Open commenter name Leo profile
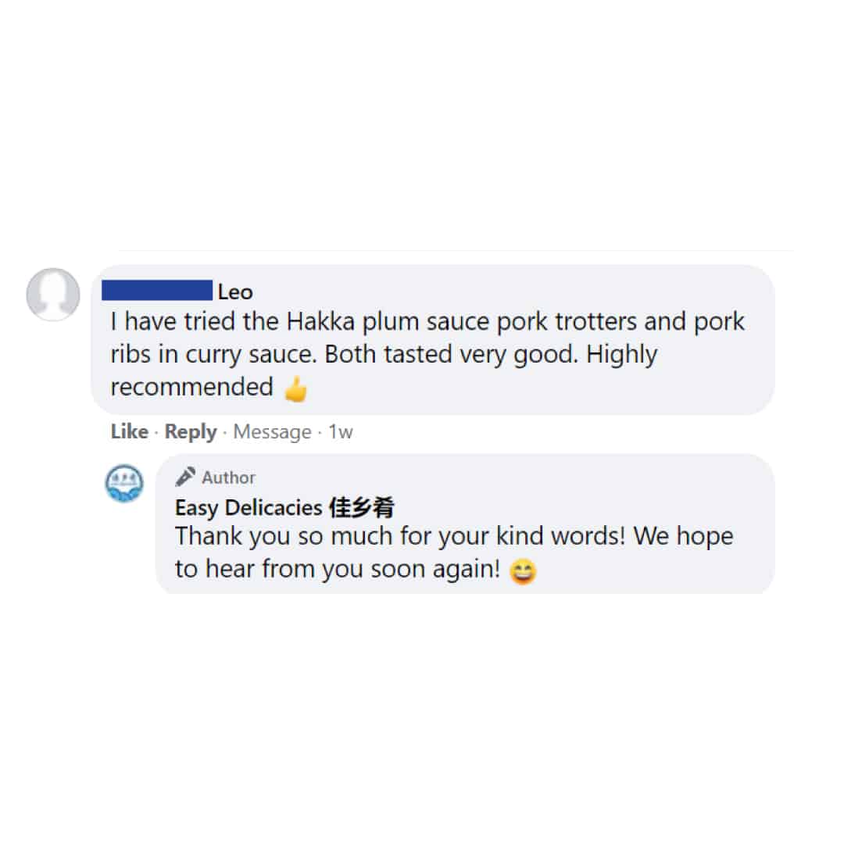Screen dimensions: 844x844 235,291
